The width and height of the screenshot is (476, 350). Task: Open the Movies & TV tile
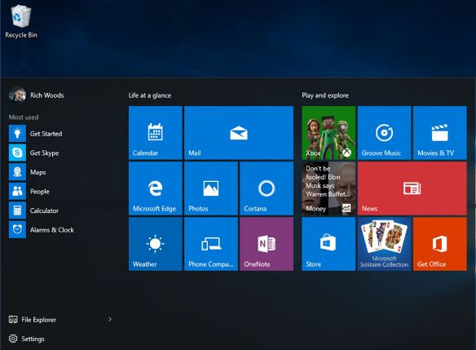[440, 133]
